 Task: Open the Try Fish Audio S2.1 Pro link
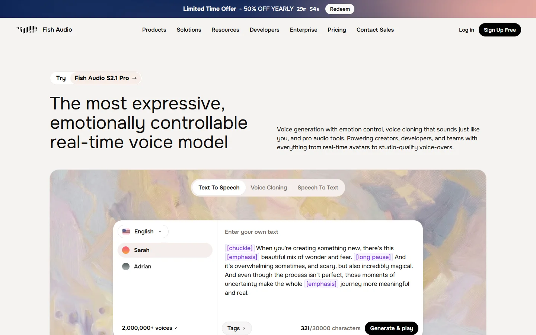coord(96,78)
